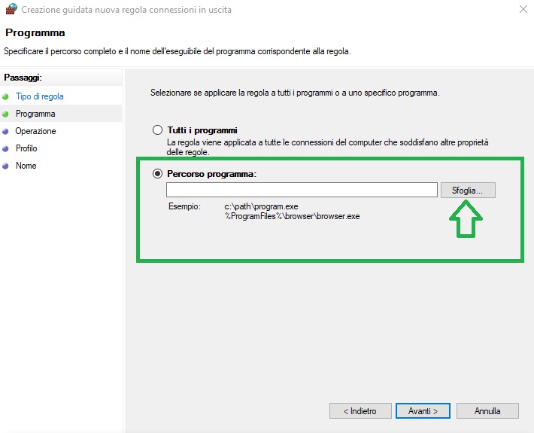The image size is (534, 433).
Task: Click blue bullet next to Nome
Action: (x=5, y=166)
